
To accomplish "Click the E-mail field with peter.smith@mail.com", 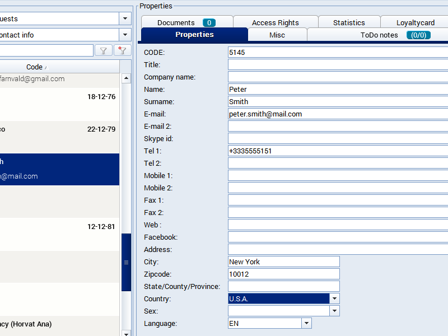I will click(x=337, y=114).
